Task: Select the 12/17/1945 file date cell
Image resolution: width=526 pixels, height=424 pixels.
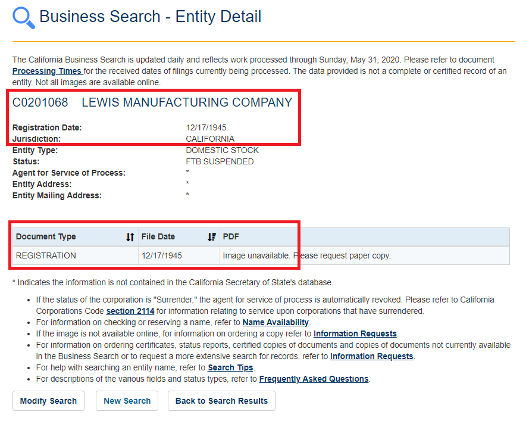Action: pyautogui.click(x=179, y=256)
